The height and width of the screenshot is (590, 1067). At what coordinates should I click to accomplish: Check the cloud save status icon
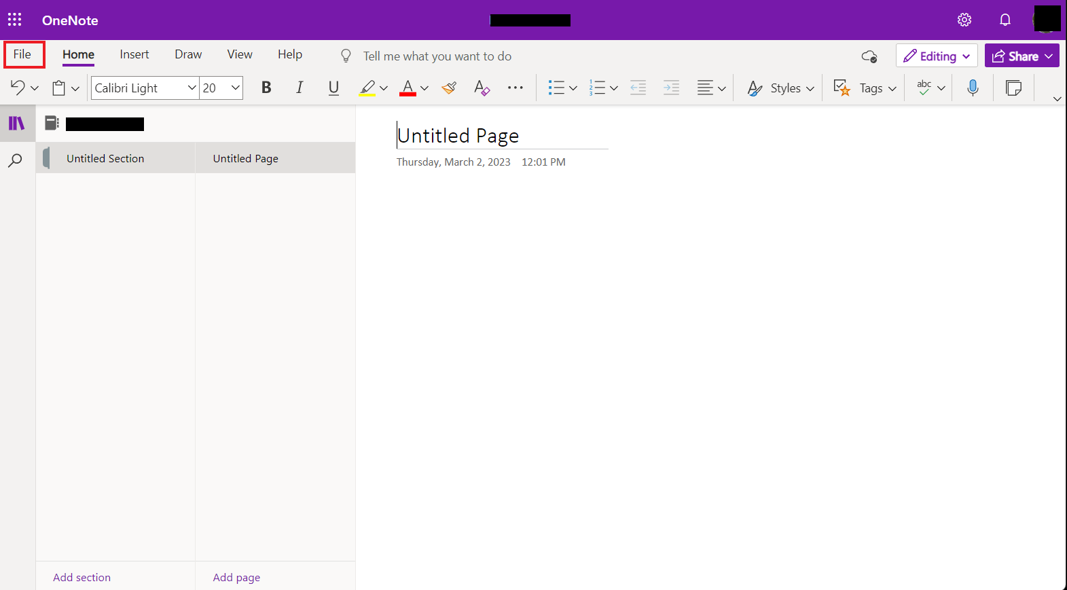(x=869, y=56)
